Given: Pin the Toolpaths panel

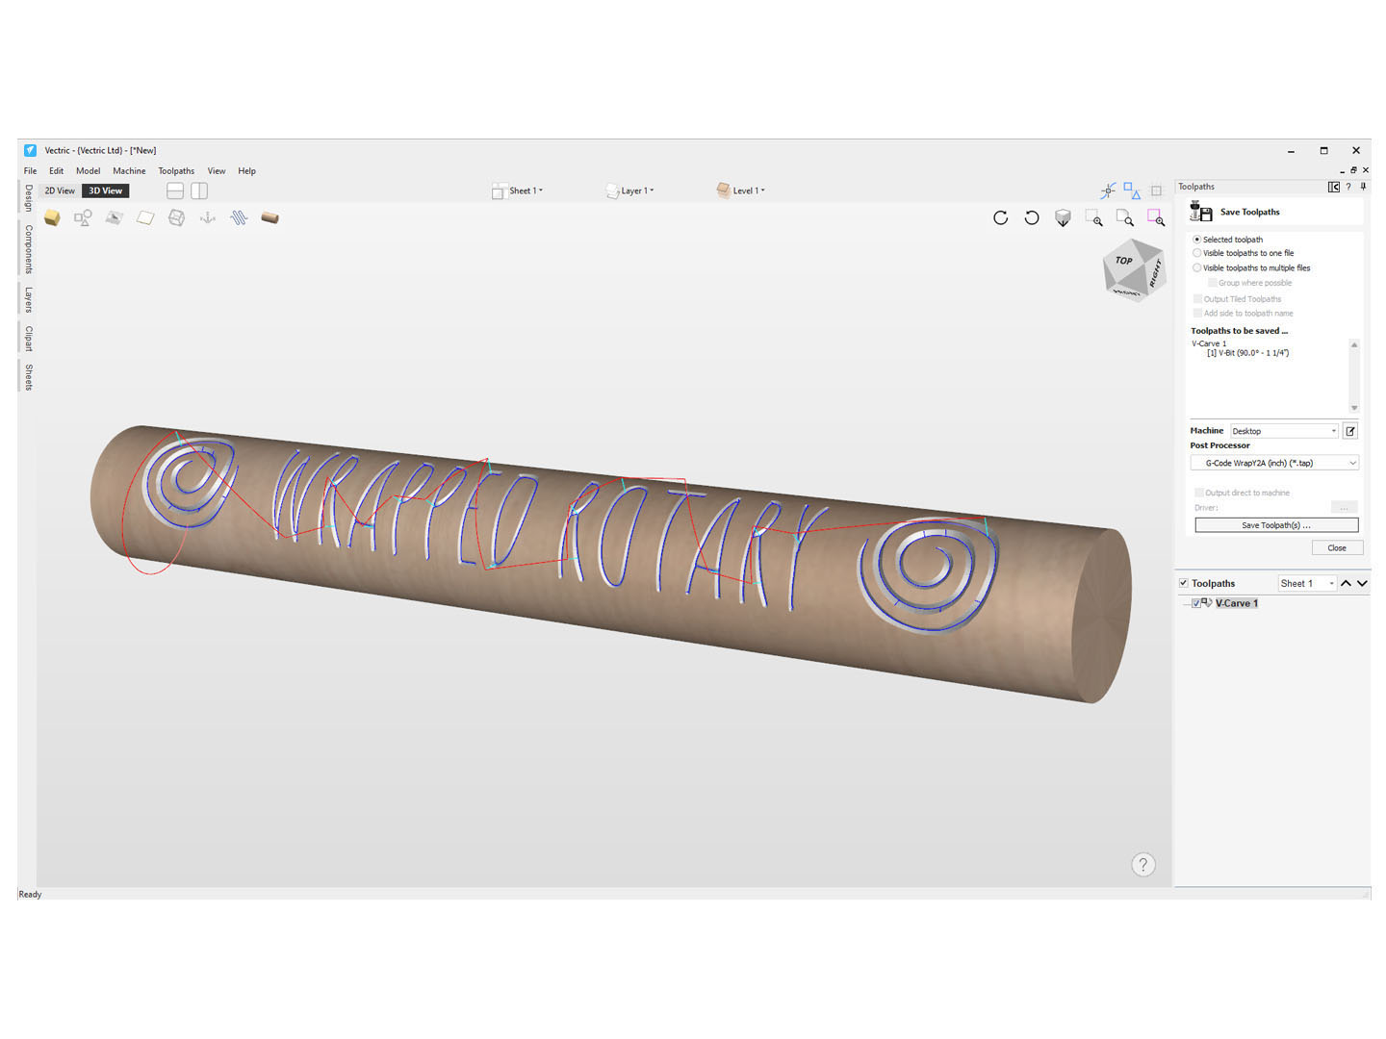Looking at the screenshot, I should 1363,187.
